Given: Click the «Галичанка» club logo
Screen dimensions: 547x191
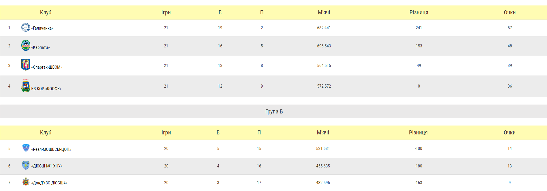Looking at the screenshot, I should 26,27.
